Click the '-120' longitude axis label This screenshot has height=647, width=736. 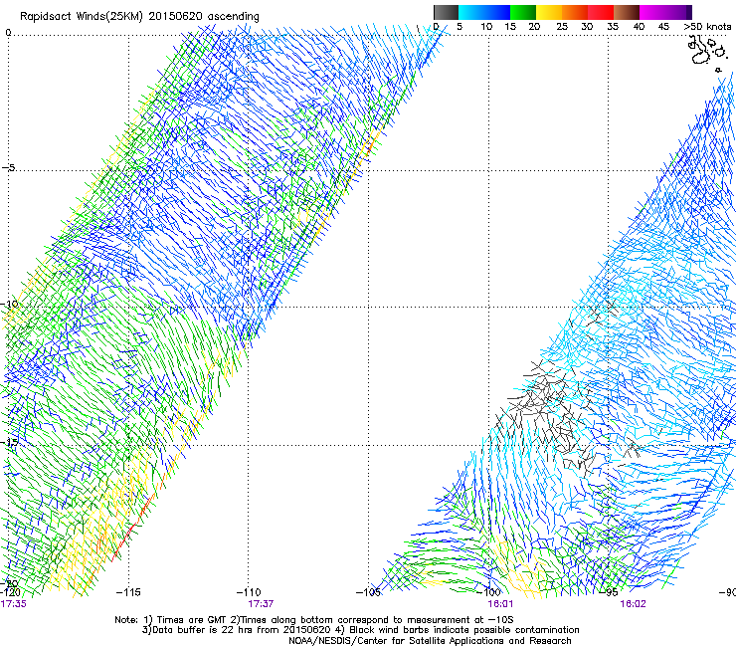pos(10,592)
